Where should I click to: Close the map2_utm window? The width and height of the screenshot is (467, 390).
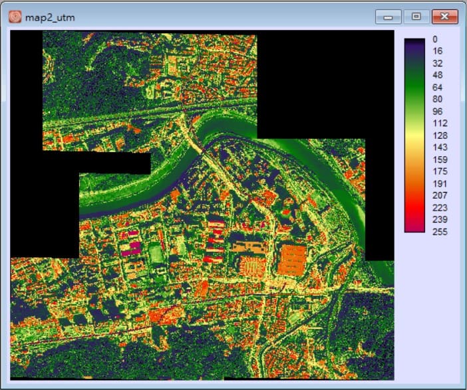click(x=444, y=17)
